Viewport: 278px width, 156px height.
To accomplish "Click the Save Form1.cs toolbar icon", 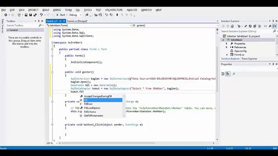I will pyautogui.click(x=30, y=15).
